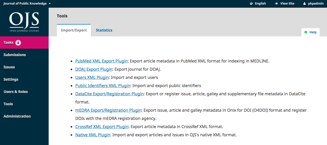Open the DOAJ Export Plugin link
The image size is (327, 145).
point(94,69)
